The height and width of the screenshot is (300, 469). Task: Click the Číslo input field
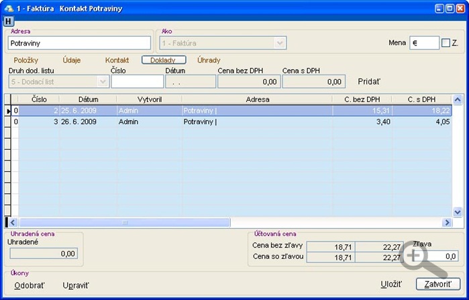tap(138, 82)
